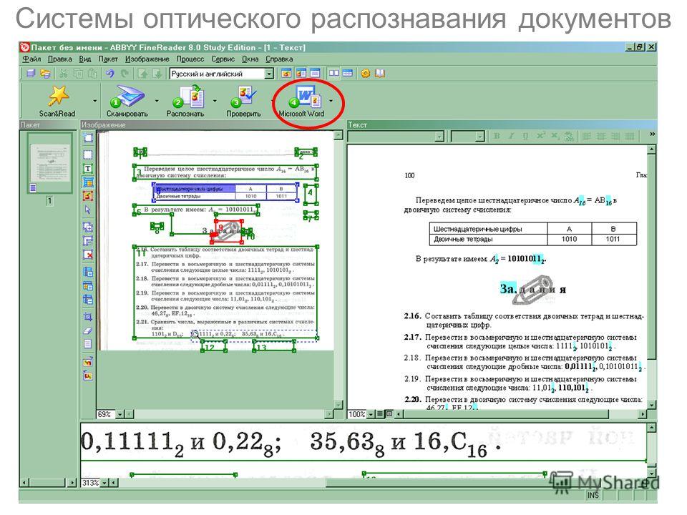Click the undo arrow icon
Viewport: 687px width, 515px height.
coord(110,74)
